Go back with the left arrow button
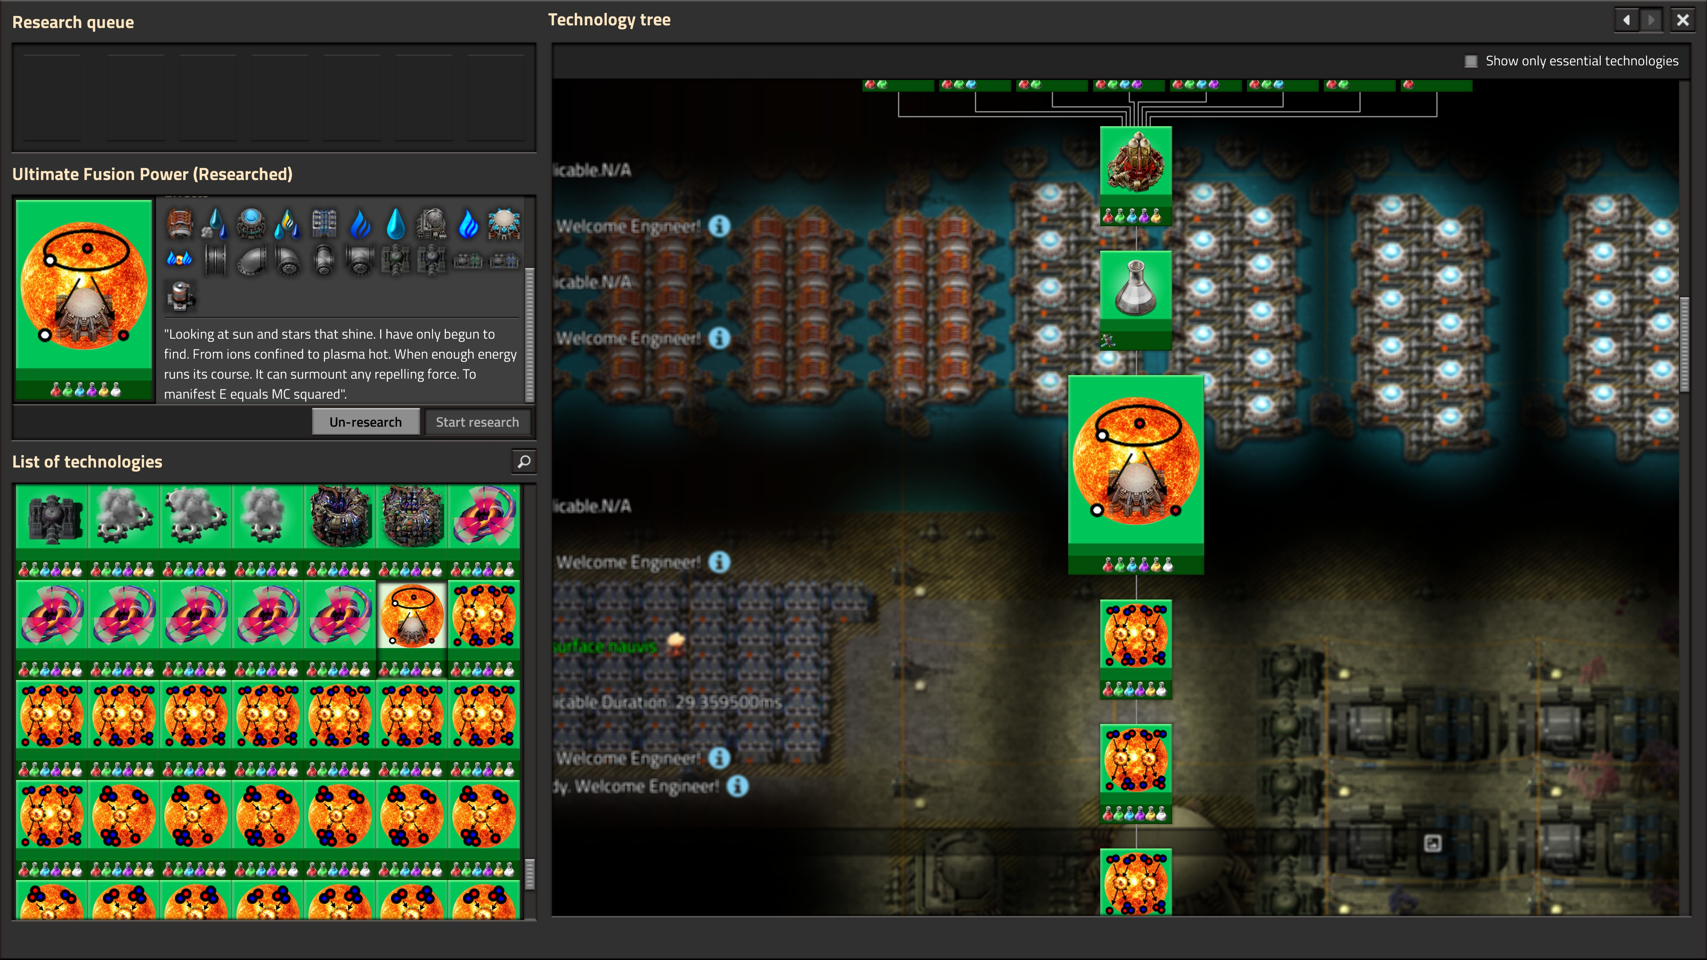The width and height of the screenshot is (1707, 960). [1627, 20]
